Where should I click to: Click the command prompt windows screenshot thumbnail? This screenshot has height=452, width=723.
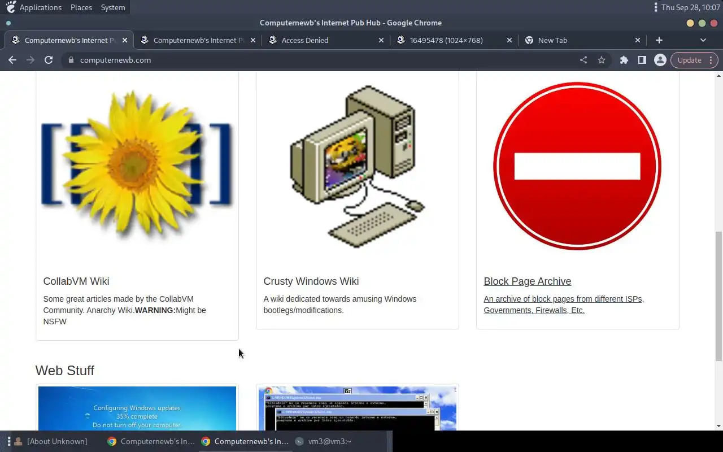pos(358,408)
